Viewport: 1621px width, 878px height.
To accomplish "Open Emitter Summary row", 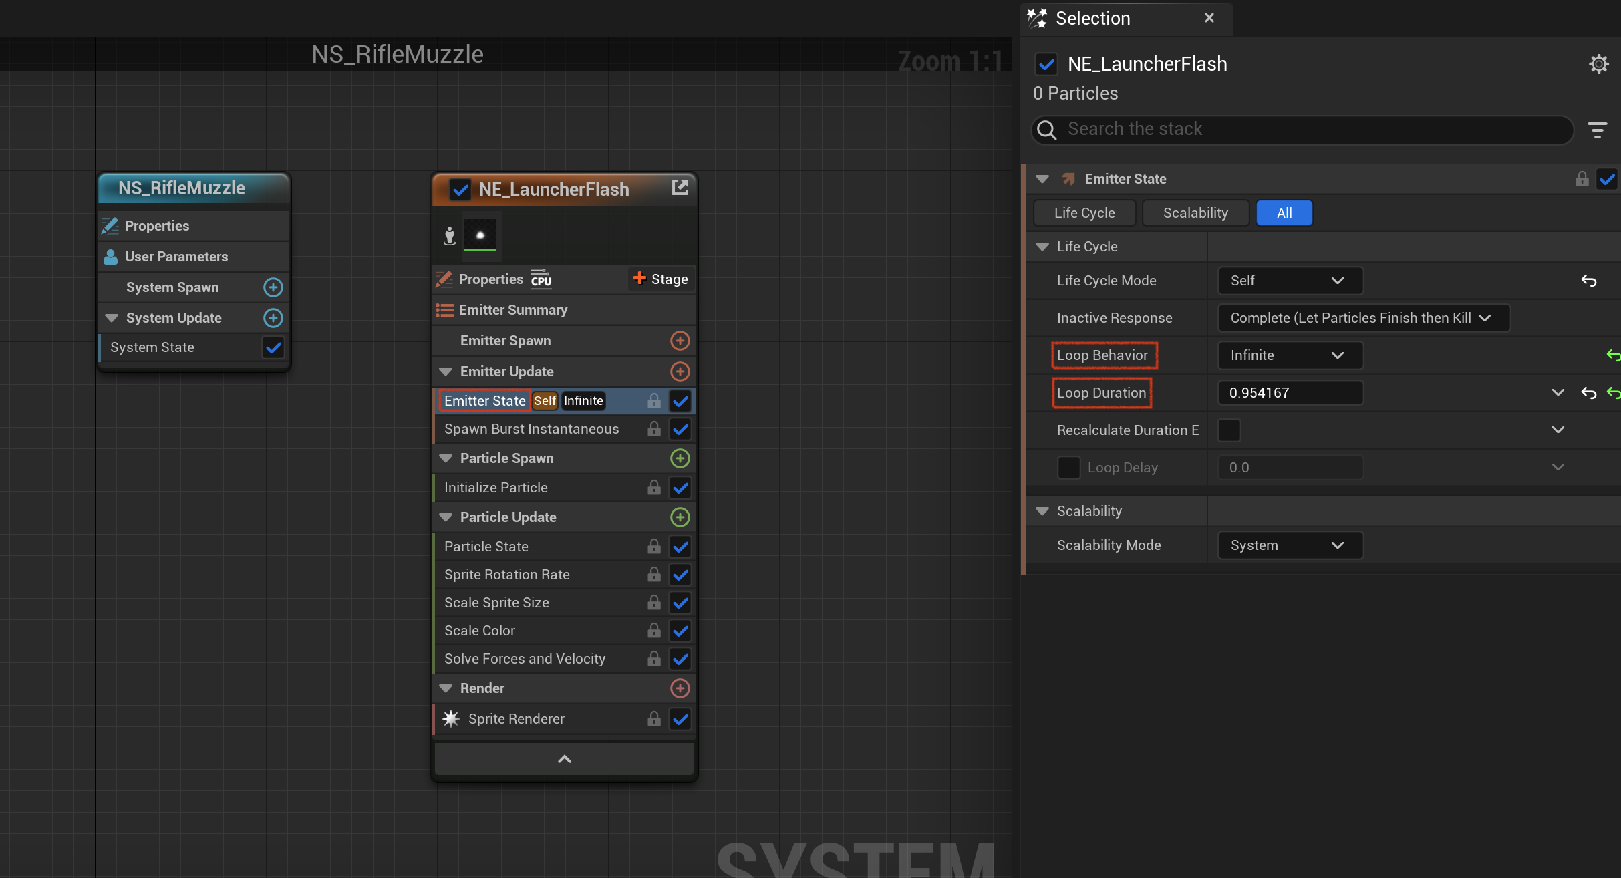I will [x=565, y=310].
